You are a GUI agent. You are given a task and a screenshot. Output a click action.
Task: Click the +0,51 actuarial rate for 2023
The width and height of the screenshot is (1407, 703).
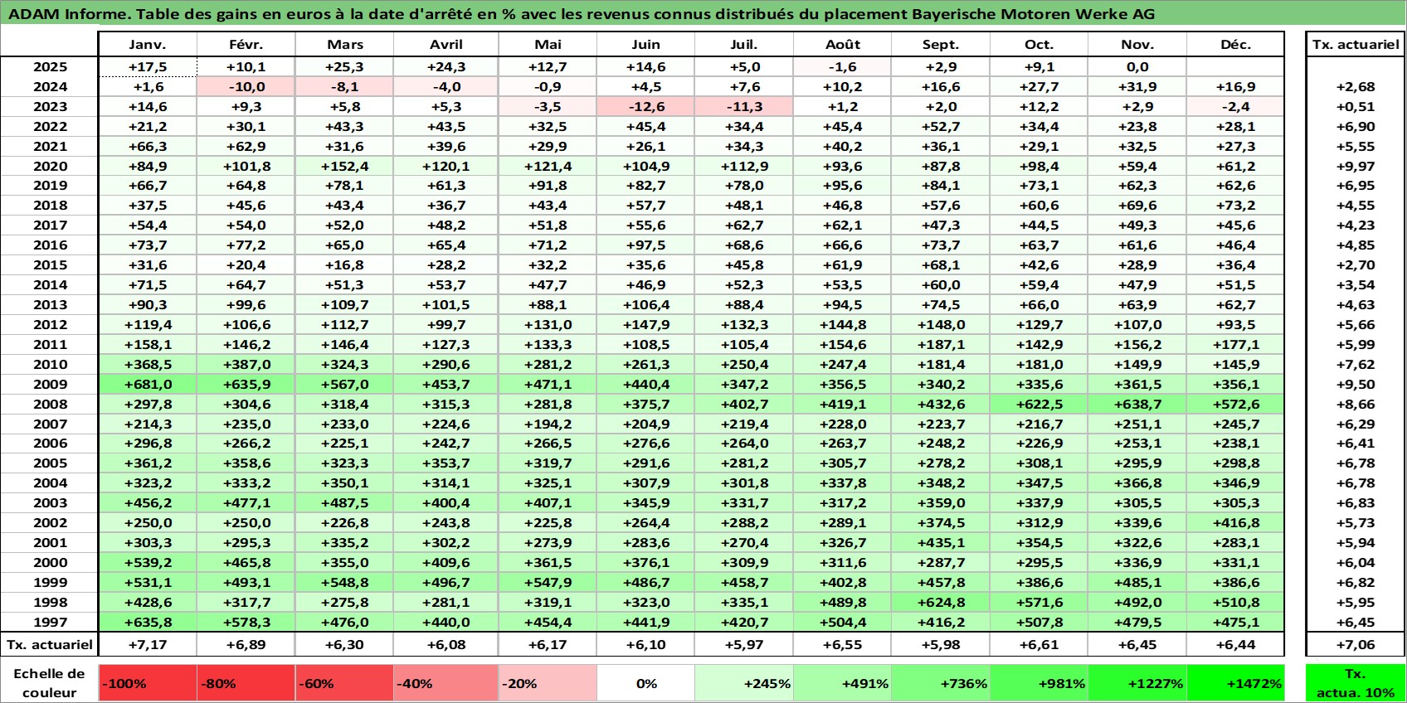1356,107
